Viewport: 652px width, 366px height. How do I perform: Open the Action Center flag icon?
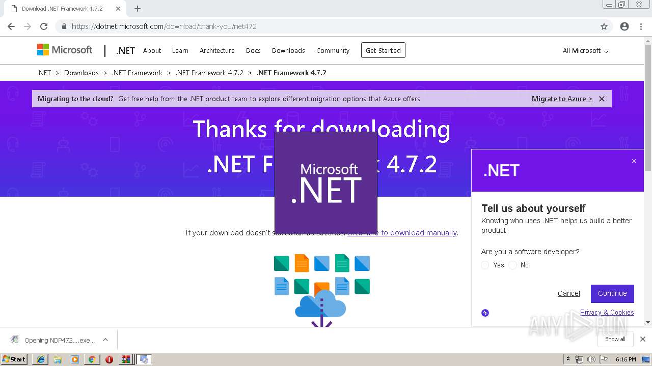click(x=604, y=359)
